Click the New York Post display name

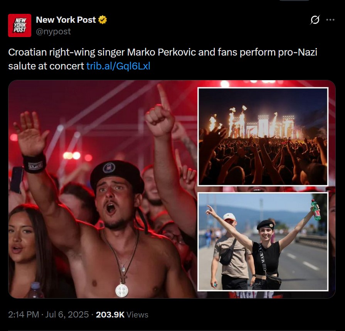66,20
